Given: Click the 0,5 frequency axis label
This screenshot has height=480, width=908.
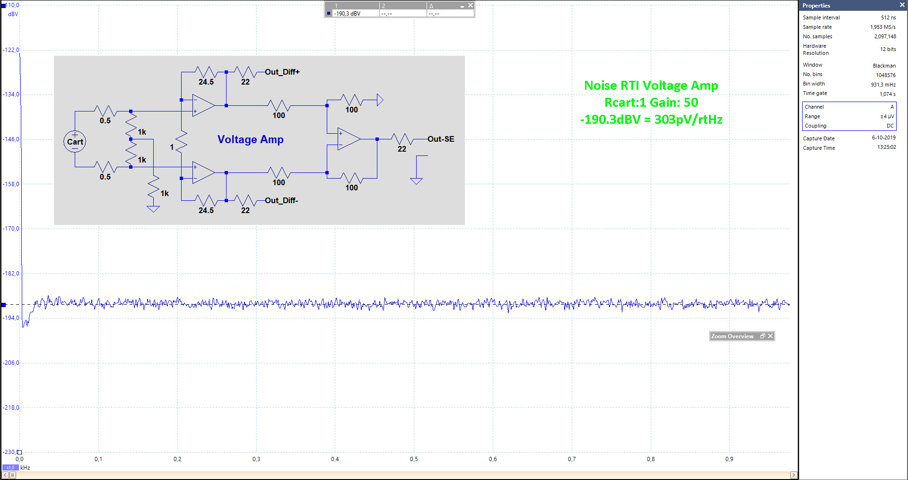Looking at the screenshot, I should pos(414,459).
